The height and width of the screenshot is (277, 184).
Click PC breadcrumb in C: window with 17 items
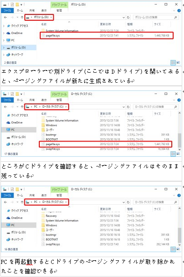click(x=36, y=107)
